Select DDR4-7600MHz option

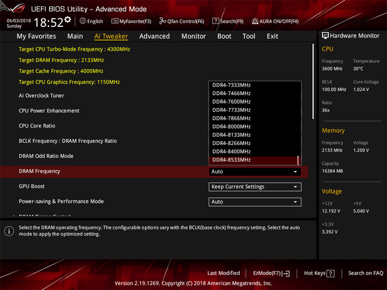coord(255,102)
